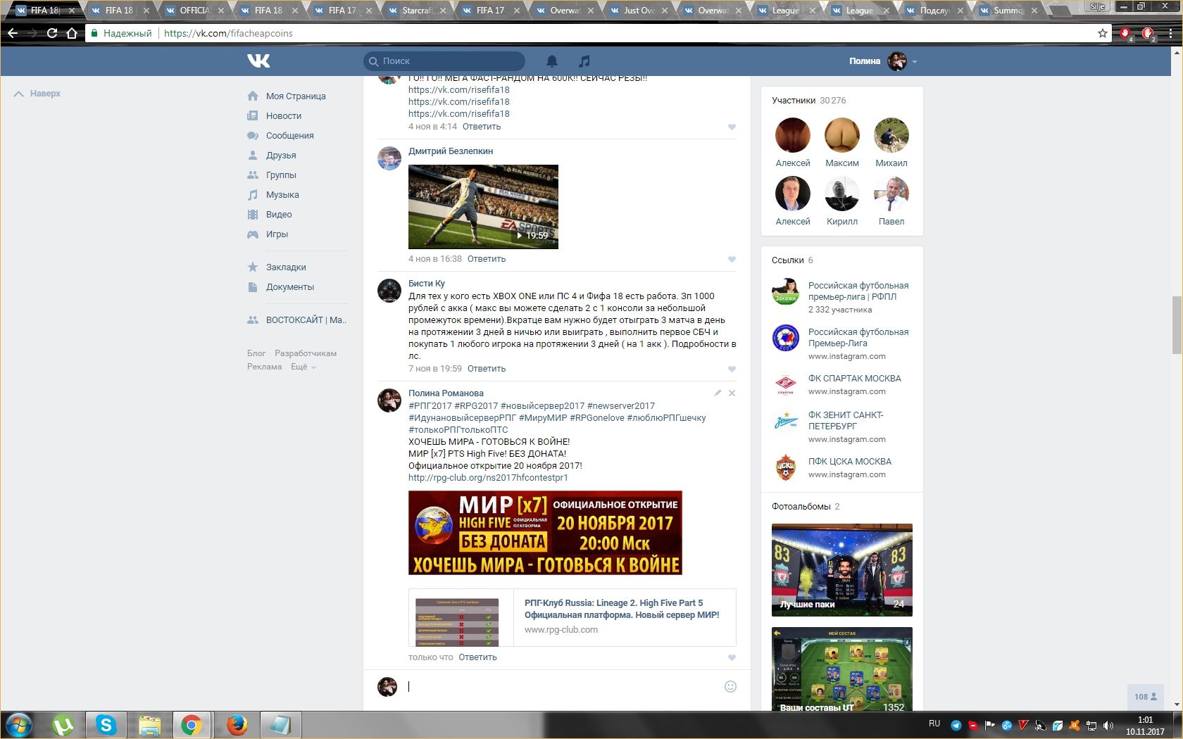Screen dimensions: 1183x739
Task: Switch to the Starcraf browser tab
Action: tap(417, 11)
